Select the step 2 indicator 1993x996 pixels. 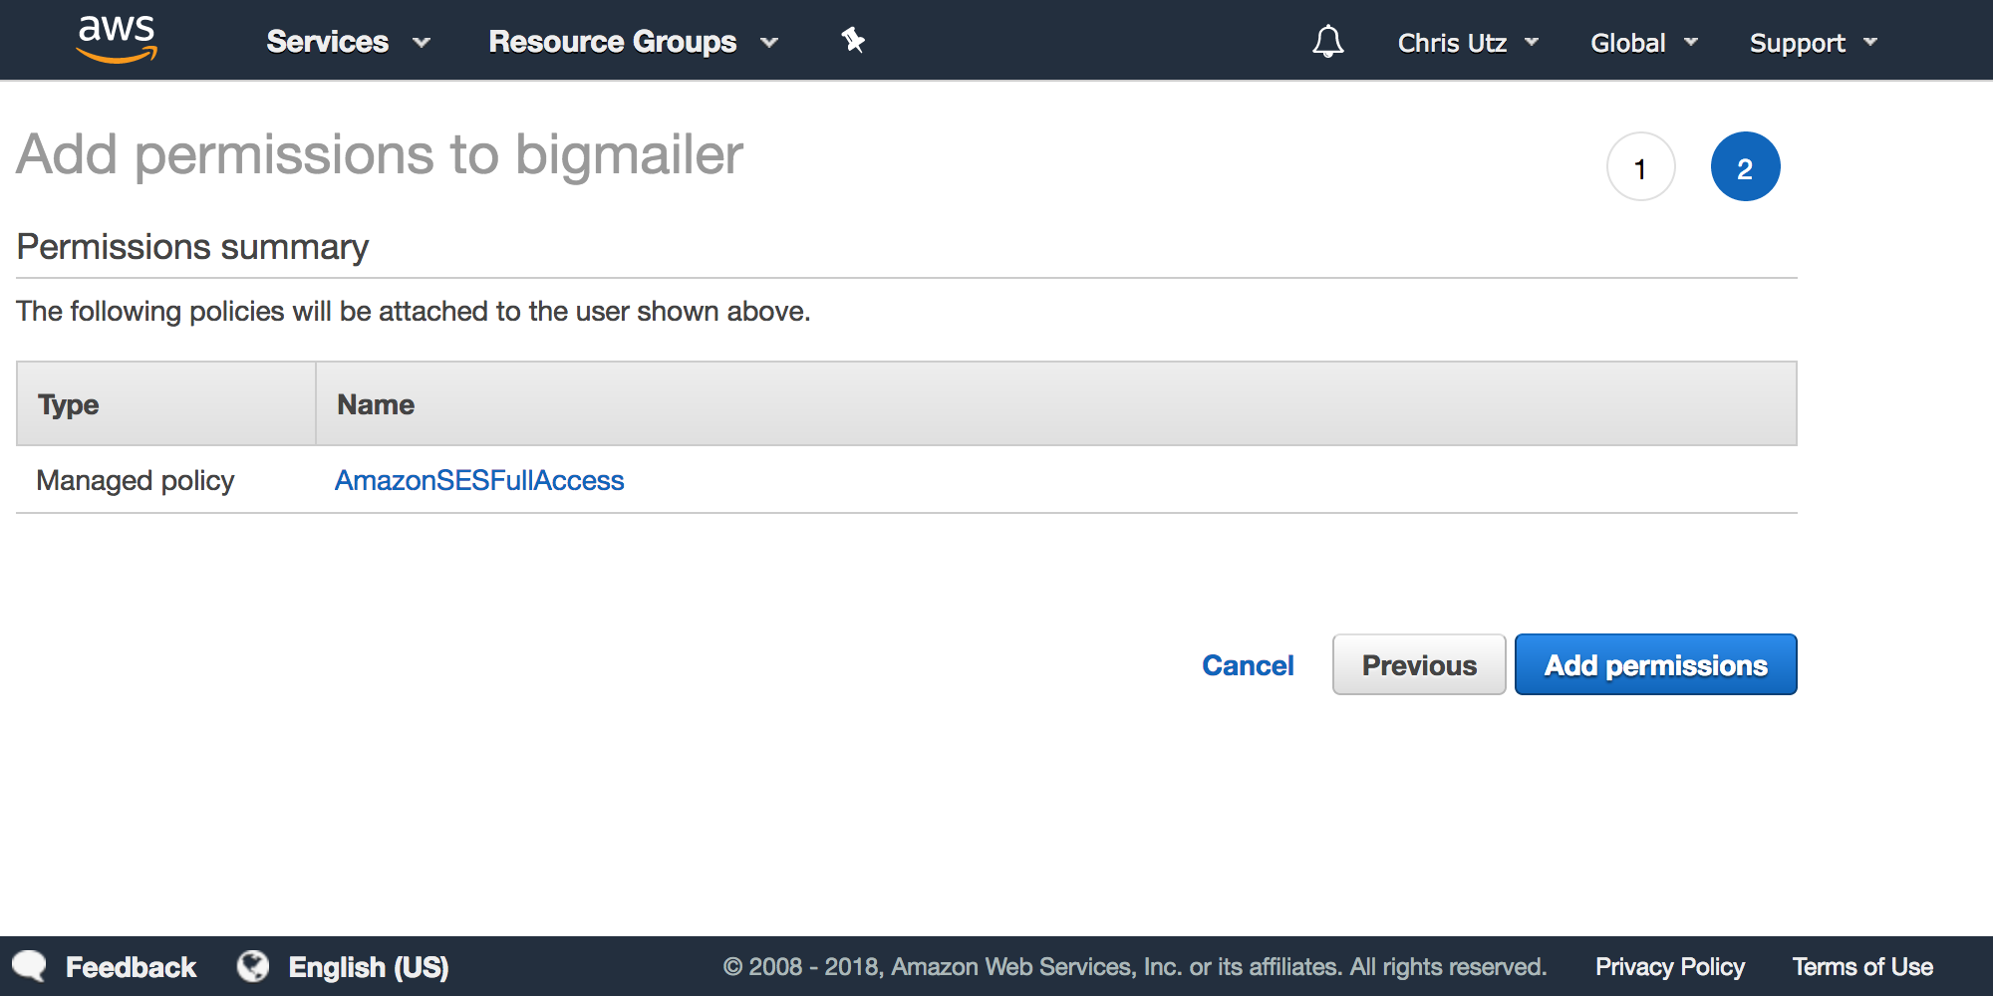tap(1745, 167)
